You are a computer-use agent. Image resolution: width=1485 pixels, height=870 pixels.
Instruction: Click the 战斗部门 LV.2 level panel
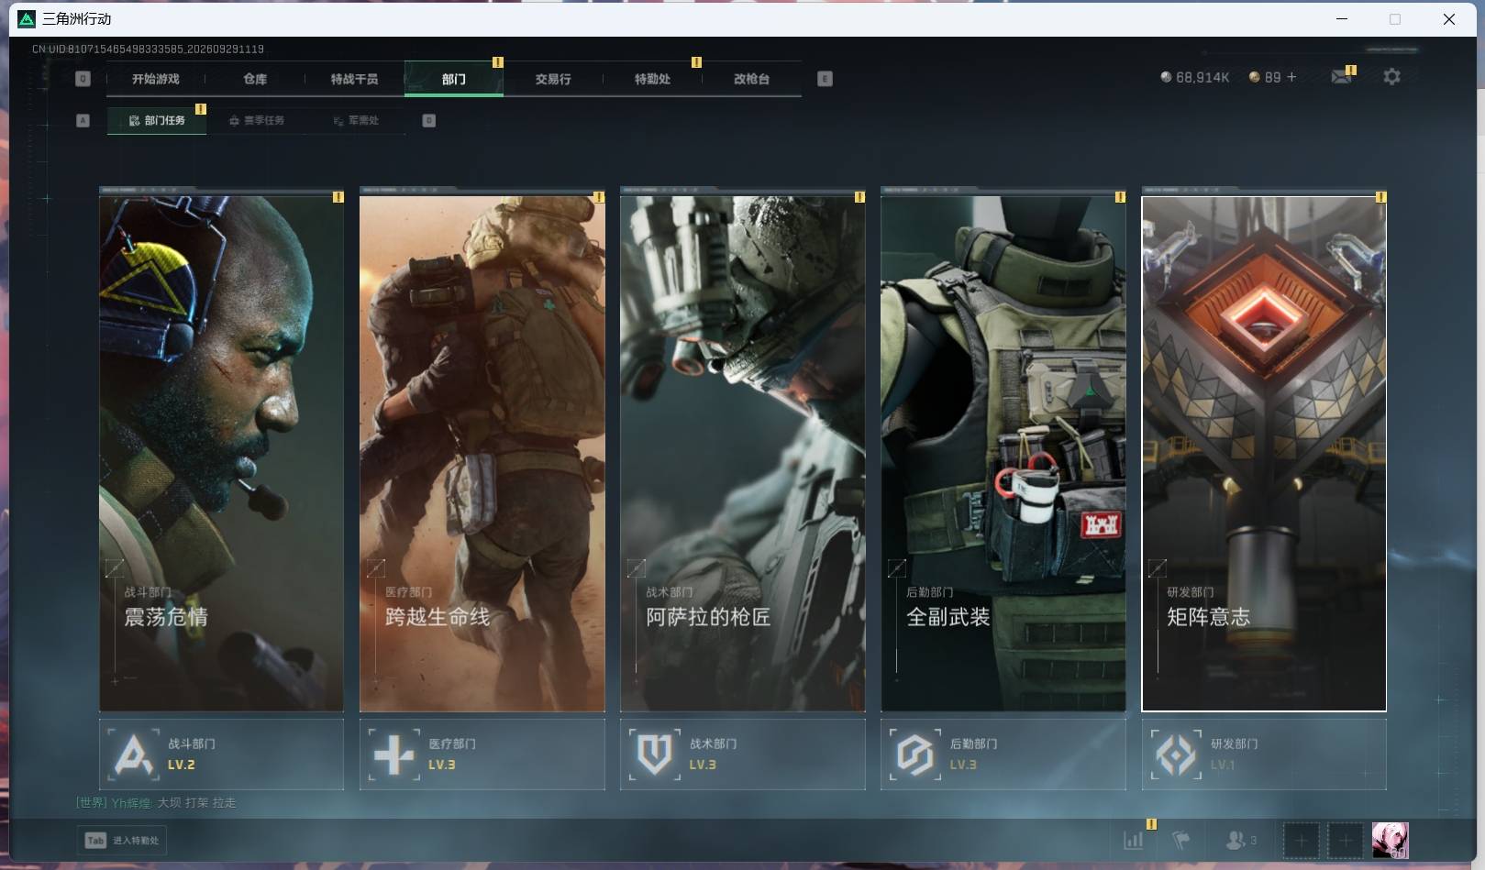tap(221, 754)
